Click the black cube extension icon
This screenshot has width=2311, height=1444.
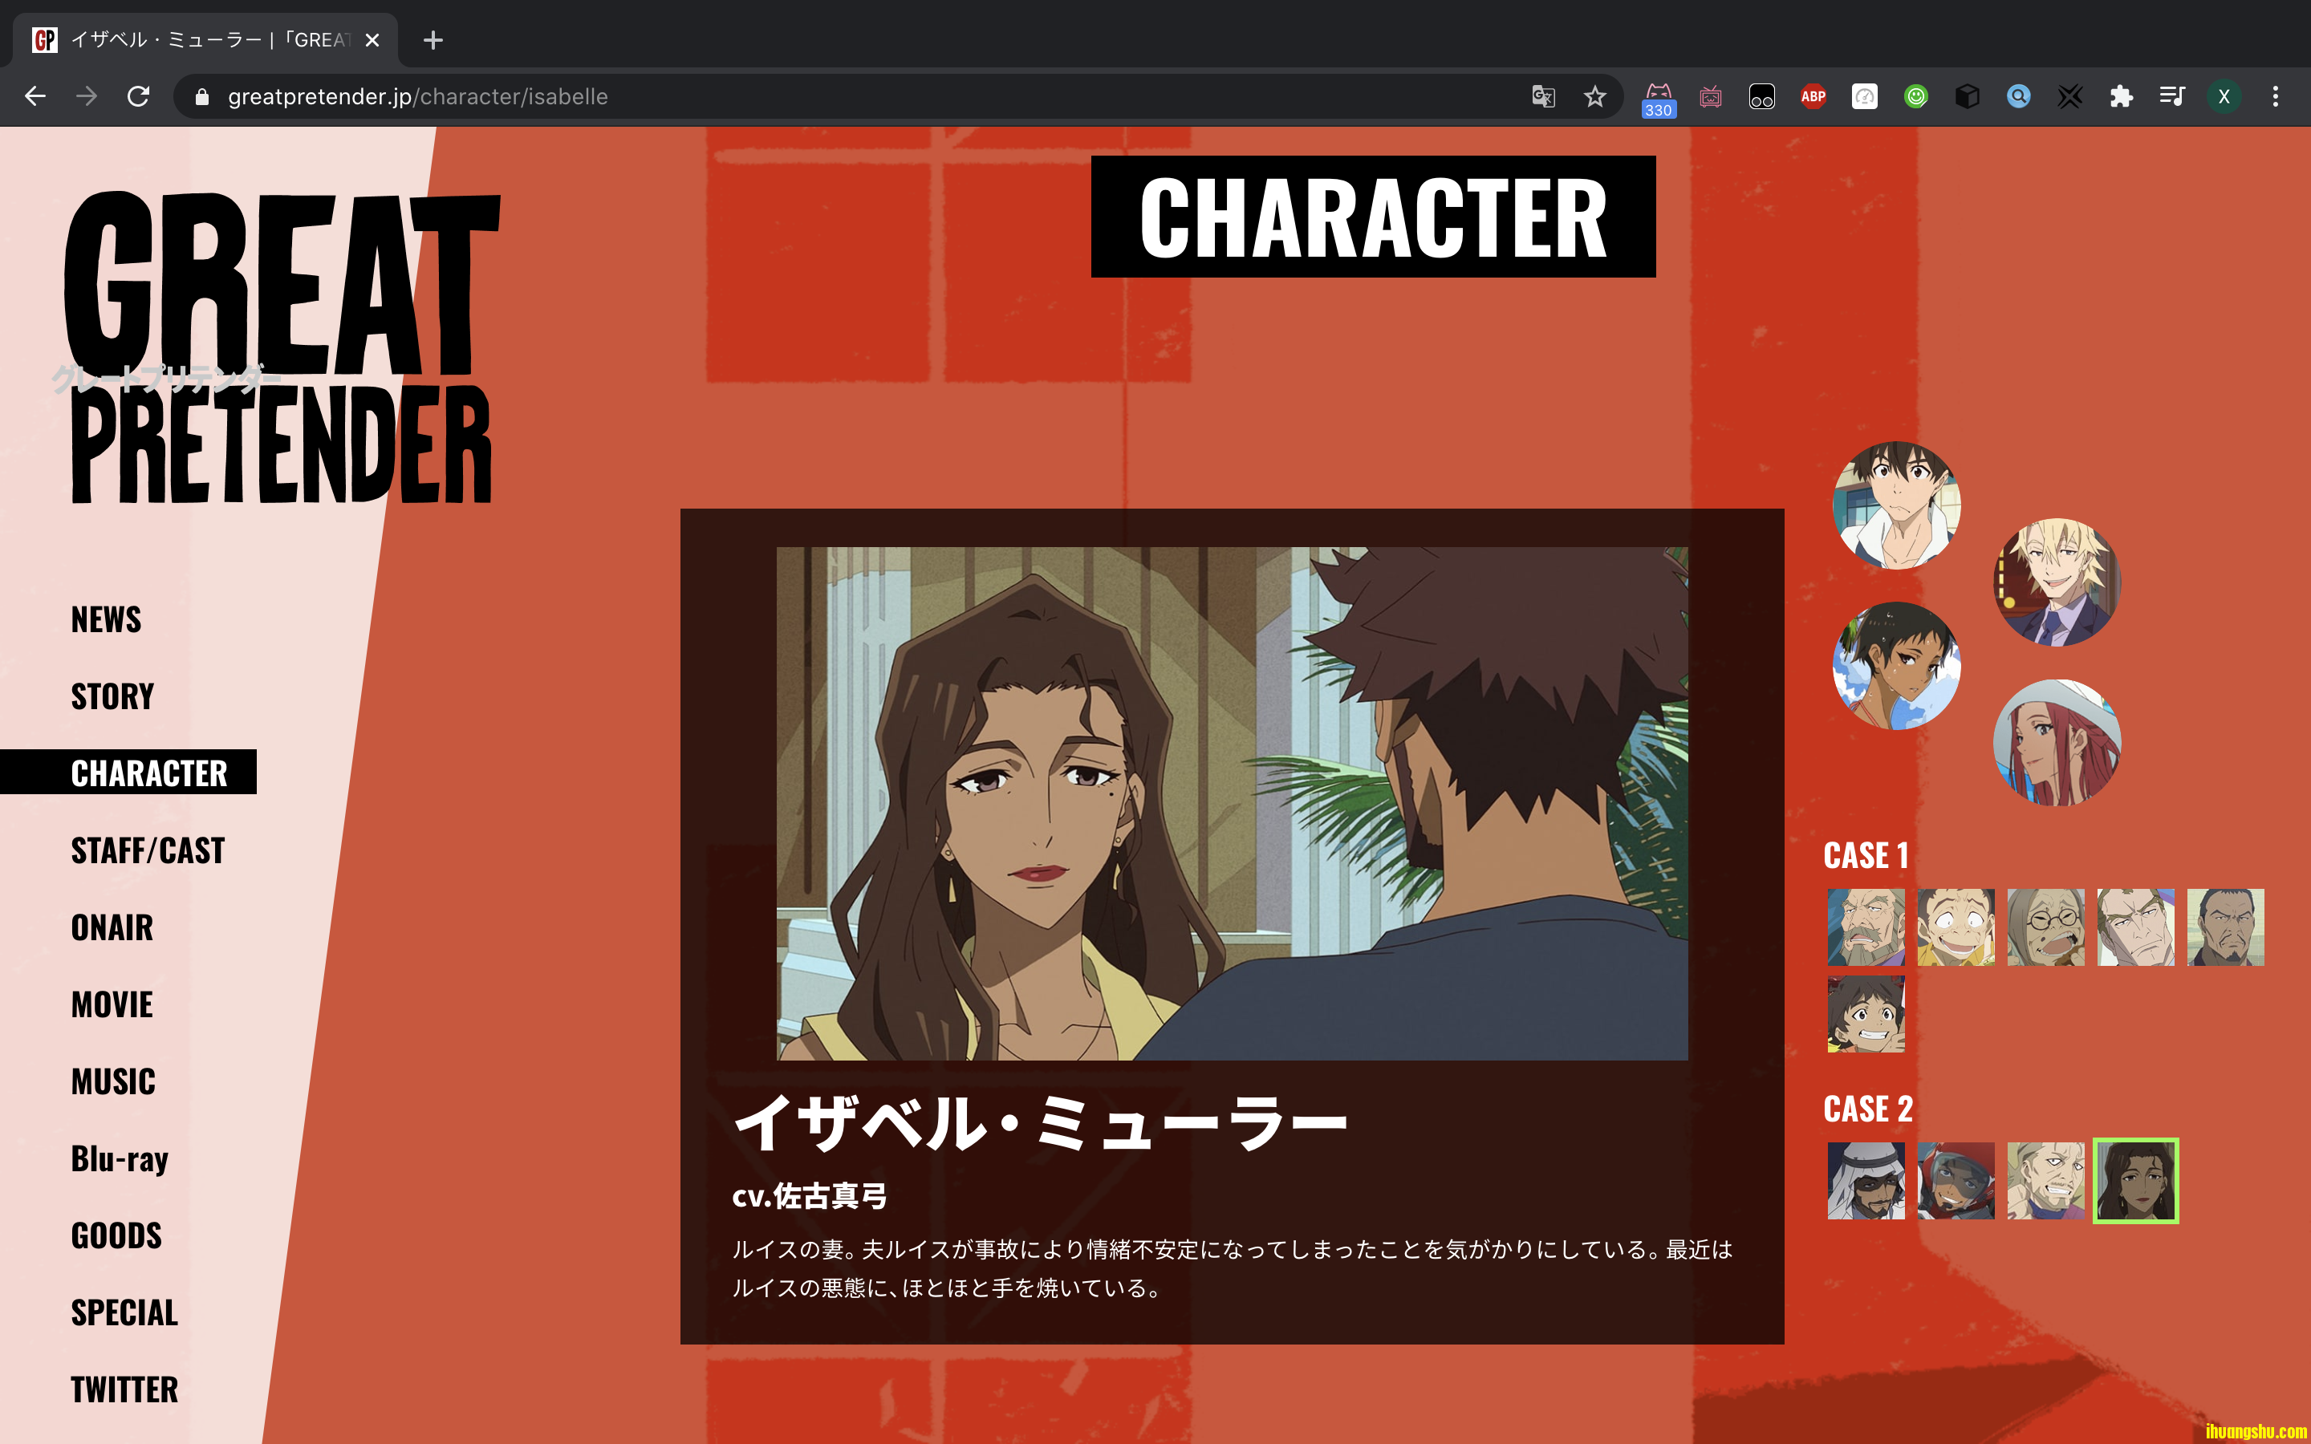(x=1968, y=96)
